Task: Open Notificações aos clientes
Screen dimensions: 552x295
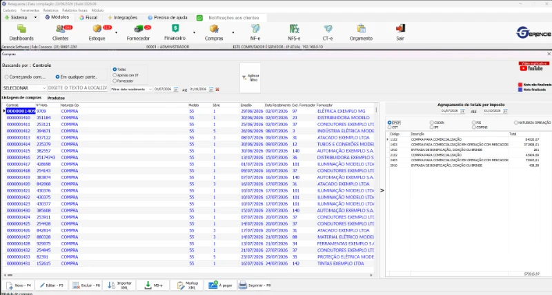Action: pyautogui.click(x=234, y=18)
